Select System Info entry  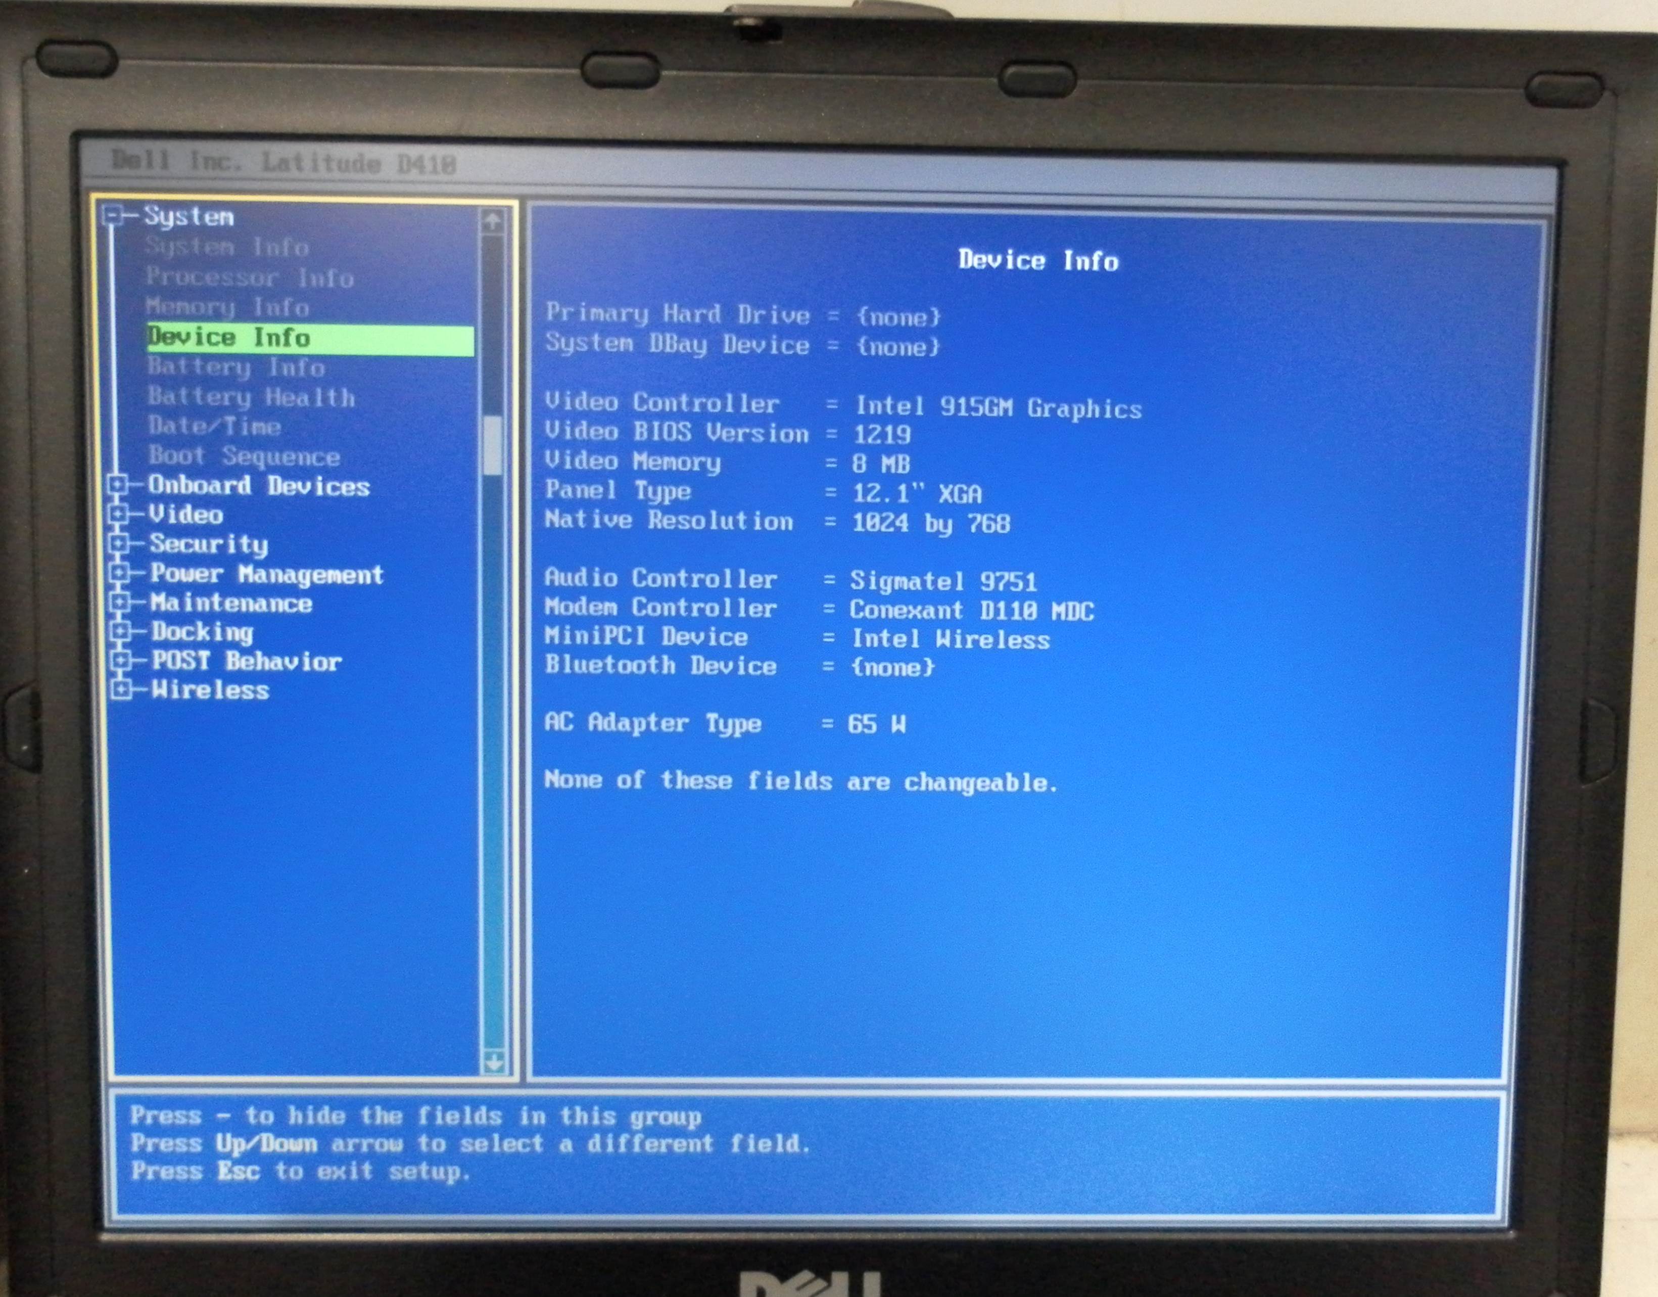pyautogui.click(x=227, y=247)
